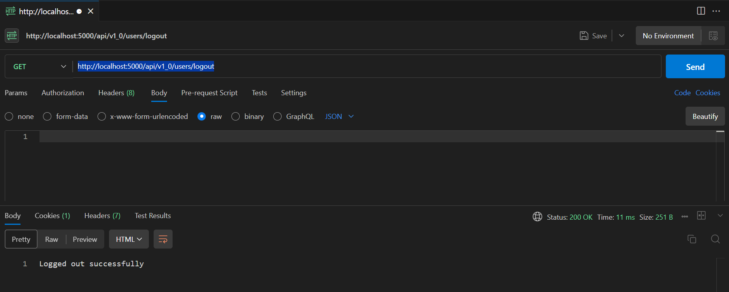Open the request Settings tab

(294, 92)
